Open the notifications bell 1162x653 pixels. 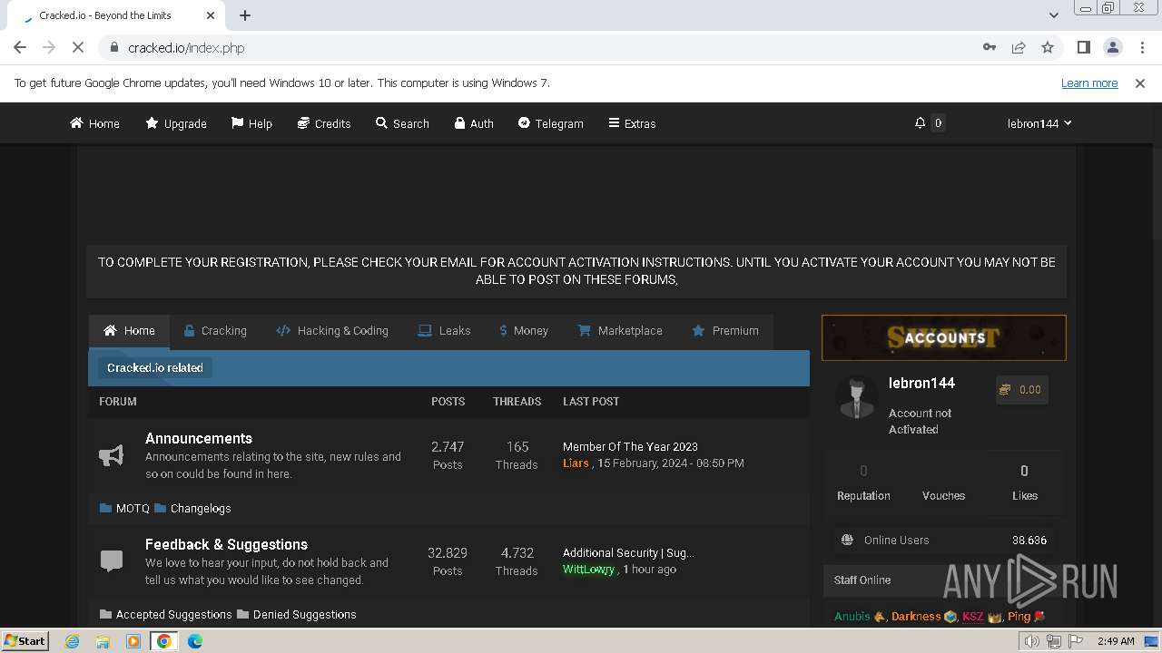920,122
